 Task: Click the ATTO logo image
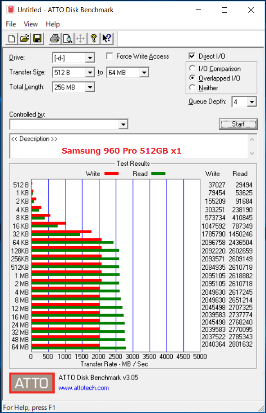[32, 383]
